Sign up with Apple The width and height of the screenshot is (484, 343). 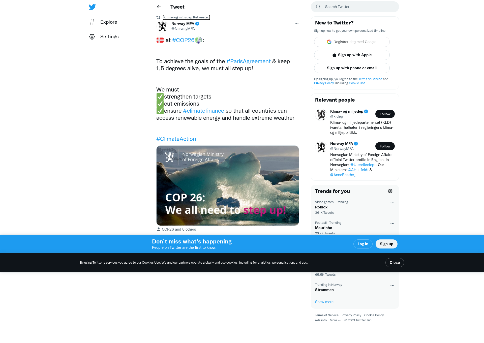click(x=352, y=55)
